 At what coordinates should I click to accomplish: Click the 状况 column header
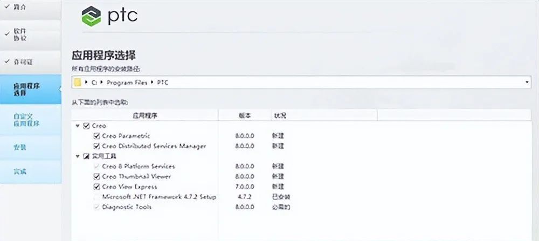pyautogui.click(x=324, y=115)
